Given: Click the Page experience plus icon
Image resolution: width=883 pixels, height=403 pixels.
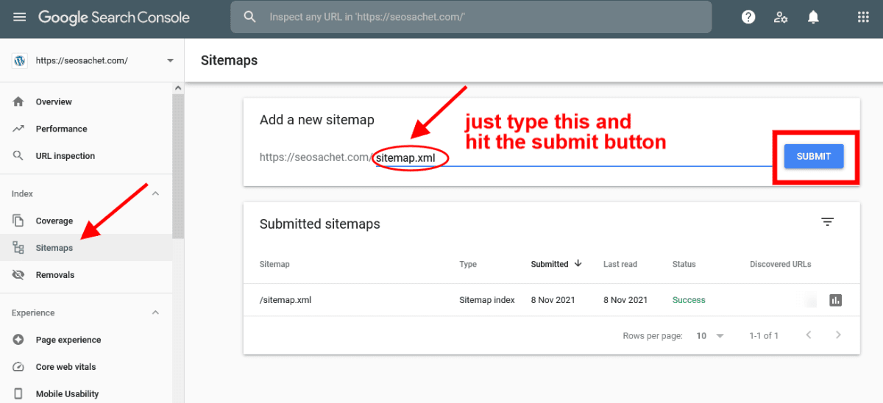Looking at the screenshot, I should (18, 340).
